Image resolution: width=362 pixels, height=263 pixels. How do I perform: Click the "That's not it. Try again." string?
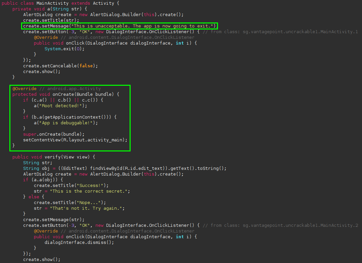pyautogui.click(x=86, y=208)
